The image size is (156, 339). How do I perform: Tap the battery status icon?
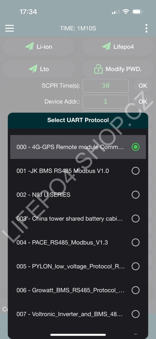click(x=137, y=12)
